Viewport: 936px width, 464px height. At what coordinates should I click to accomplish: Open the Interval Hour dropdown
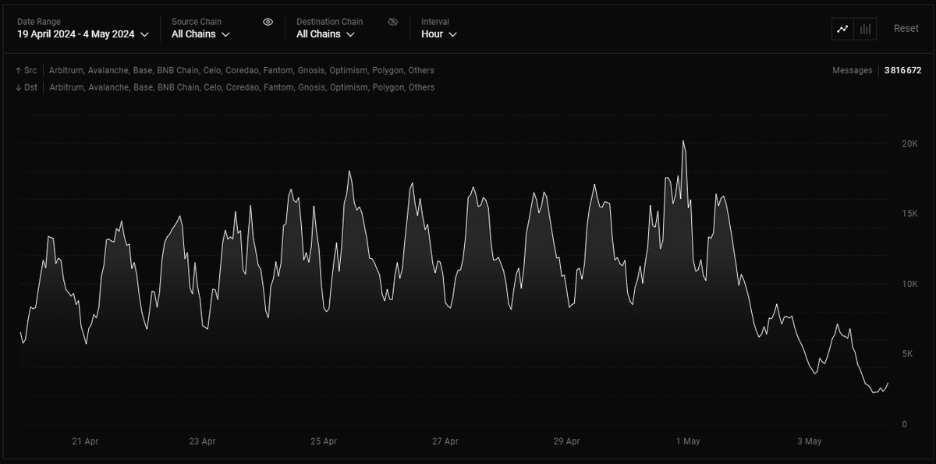[x=438, y=34]
